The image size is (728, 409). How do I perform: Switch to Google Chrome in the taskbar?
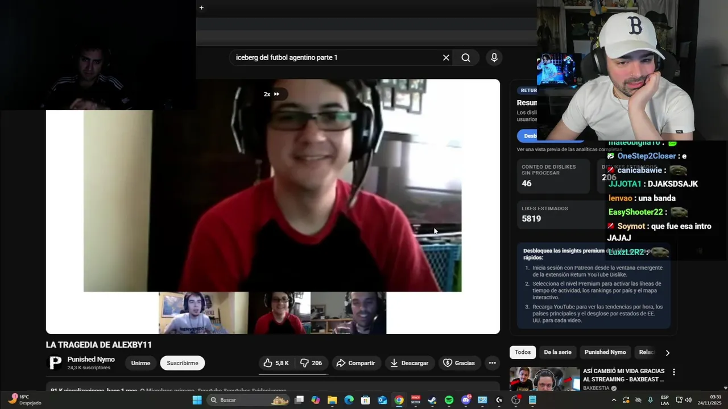click(399, 400)
